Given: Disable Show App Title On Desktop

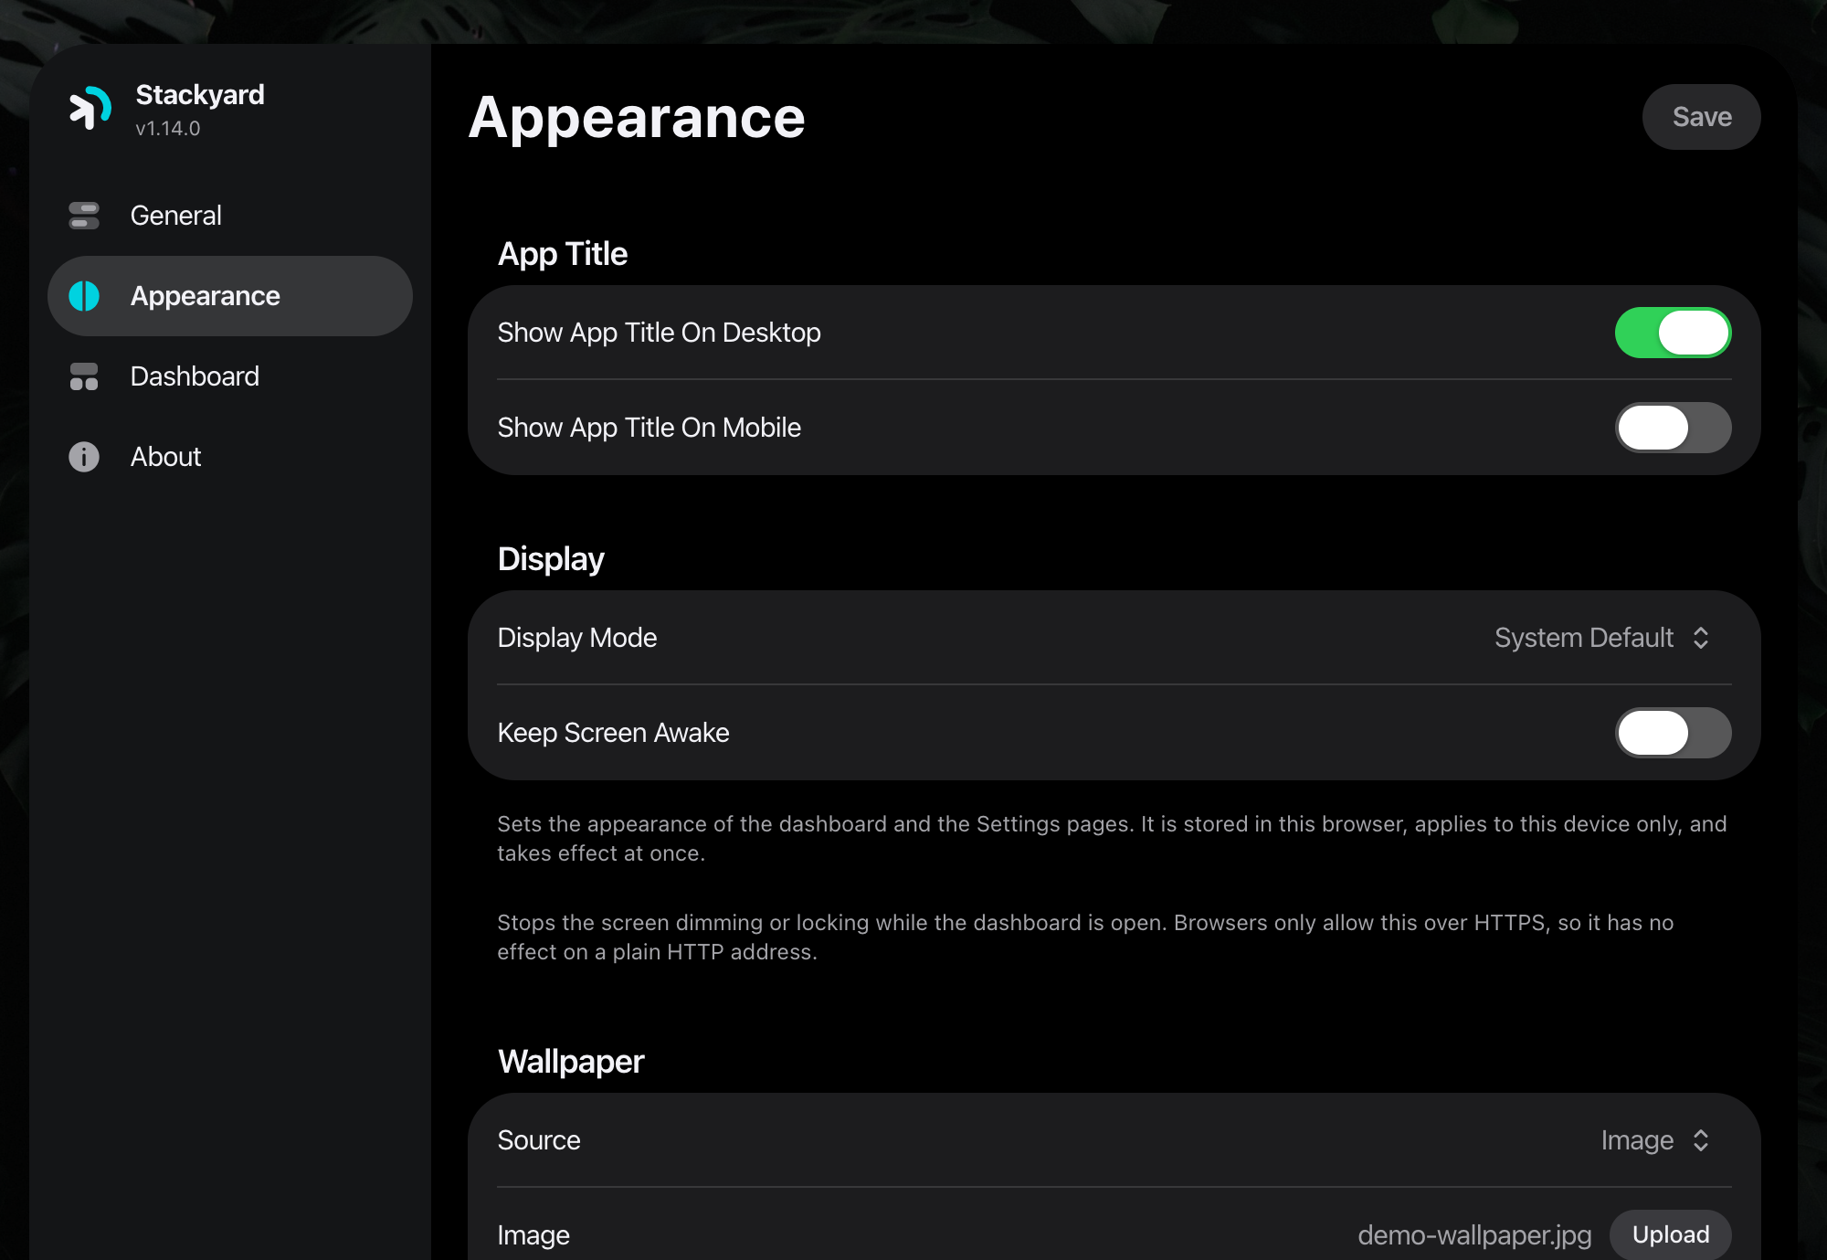Looking at the screenshot, I should (1673, 333).
